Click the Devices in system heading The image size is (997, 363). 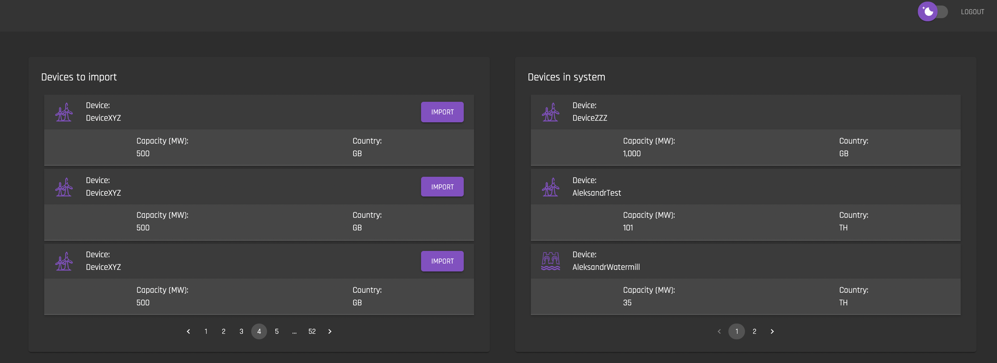click(x=566, y=77)
